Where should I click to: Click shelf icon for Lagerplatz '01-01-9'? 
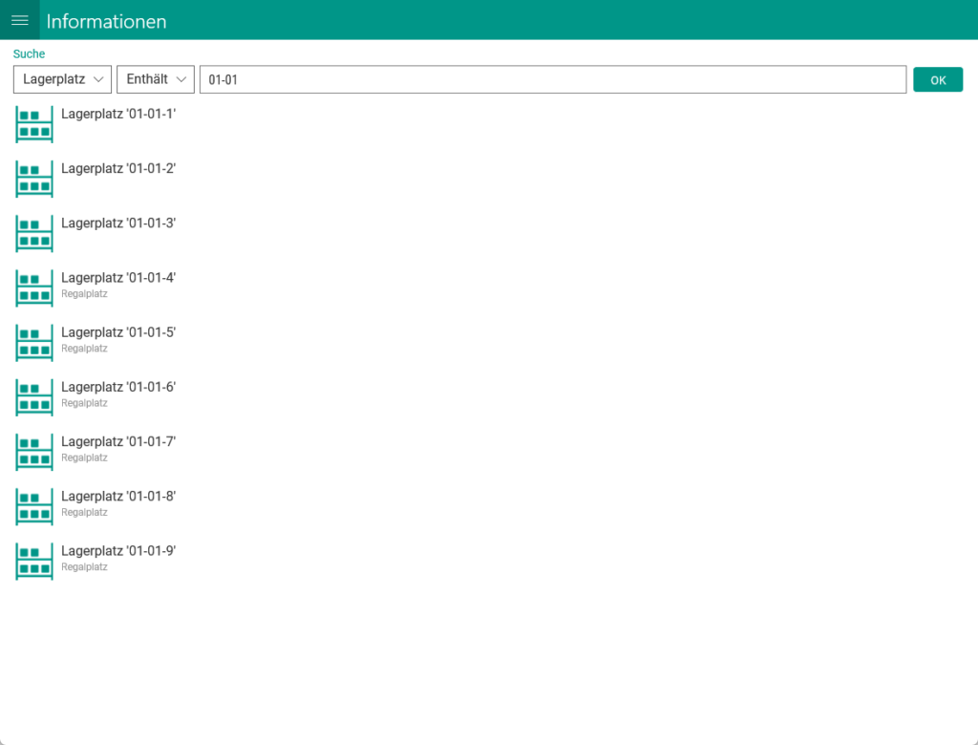click(x=34, y=561)
